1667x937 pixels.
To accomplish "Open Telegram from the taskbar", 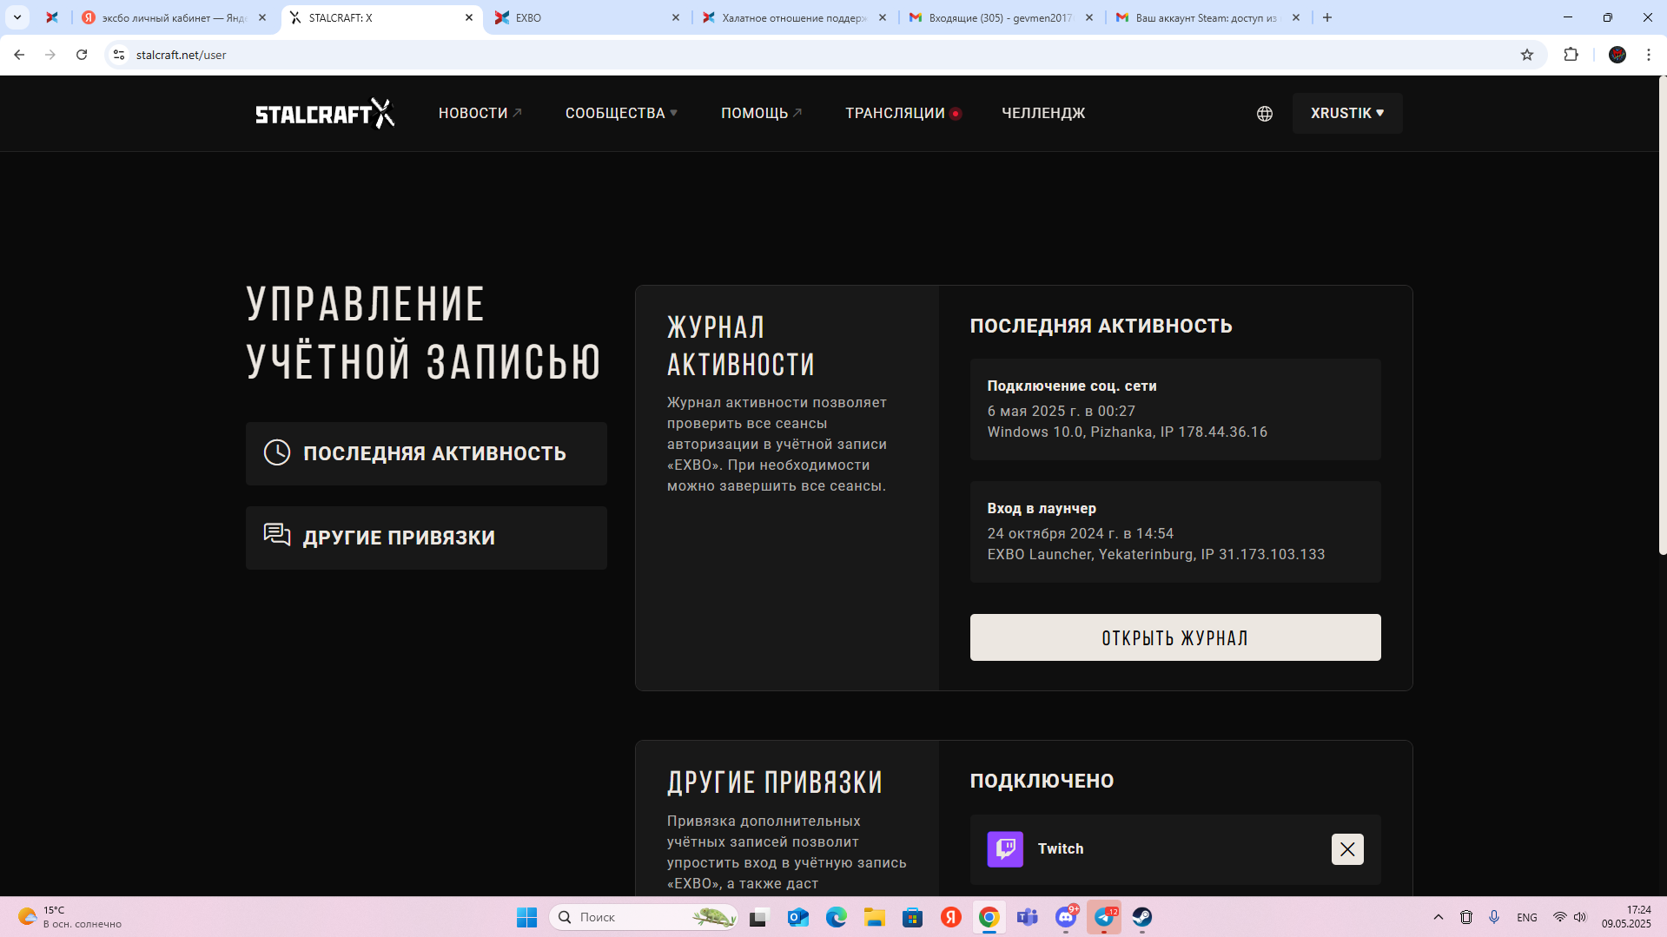I will pyautogui.click(x=1104, y=917).
